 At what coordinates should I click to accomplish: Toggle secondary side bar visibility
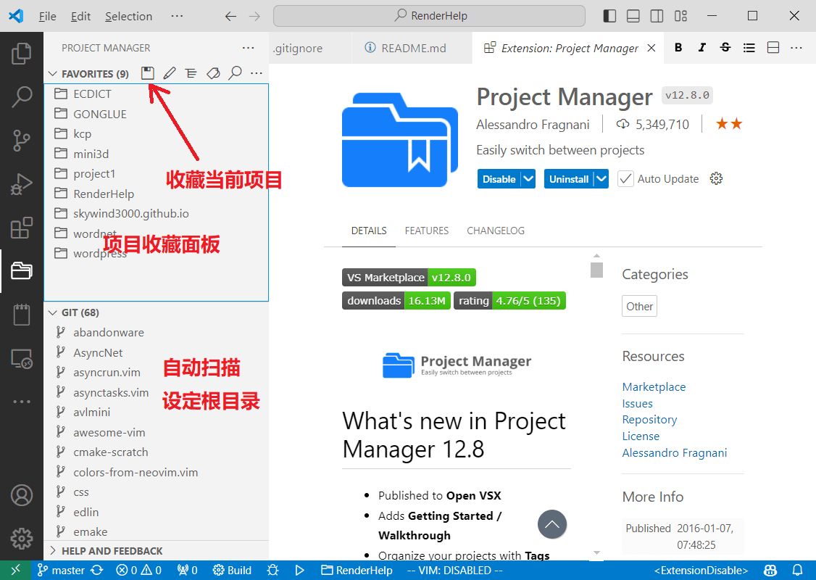tap(657, 16)
